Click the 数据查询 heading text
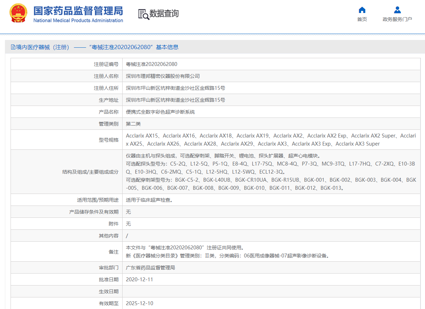The image size is (425, 309). (164, 14)
